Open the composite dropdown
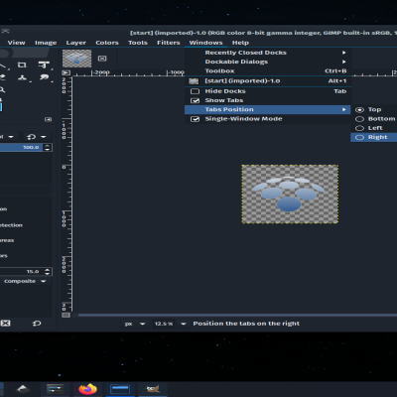 tap(25, 281)
